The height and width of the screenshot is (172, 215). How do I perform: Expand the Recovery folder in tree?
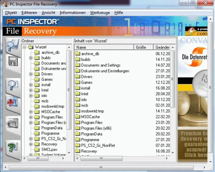click(31, 144)
